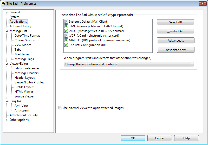Open the General preferences page
The image size is (208, 145).
point(15,12)
